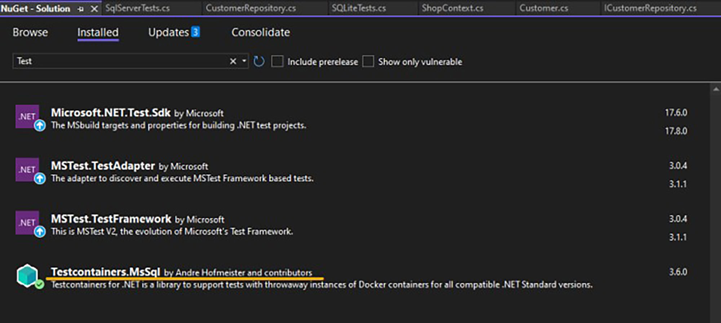This screenshot has width=721, height=323.
Task: Select the MSTest.TestFramework package name
Action: point(111,219)
